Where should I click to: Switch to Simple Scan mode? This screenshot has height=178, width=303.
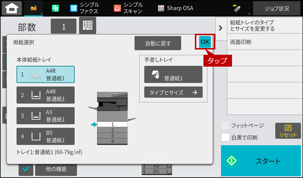(128, 8)
